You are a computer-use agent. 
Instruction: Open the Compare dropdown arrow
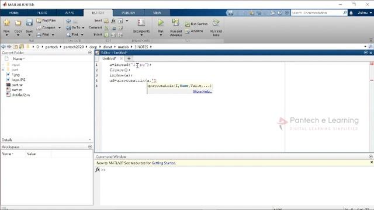60,28
